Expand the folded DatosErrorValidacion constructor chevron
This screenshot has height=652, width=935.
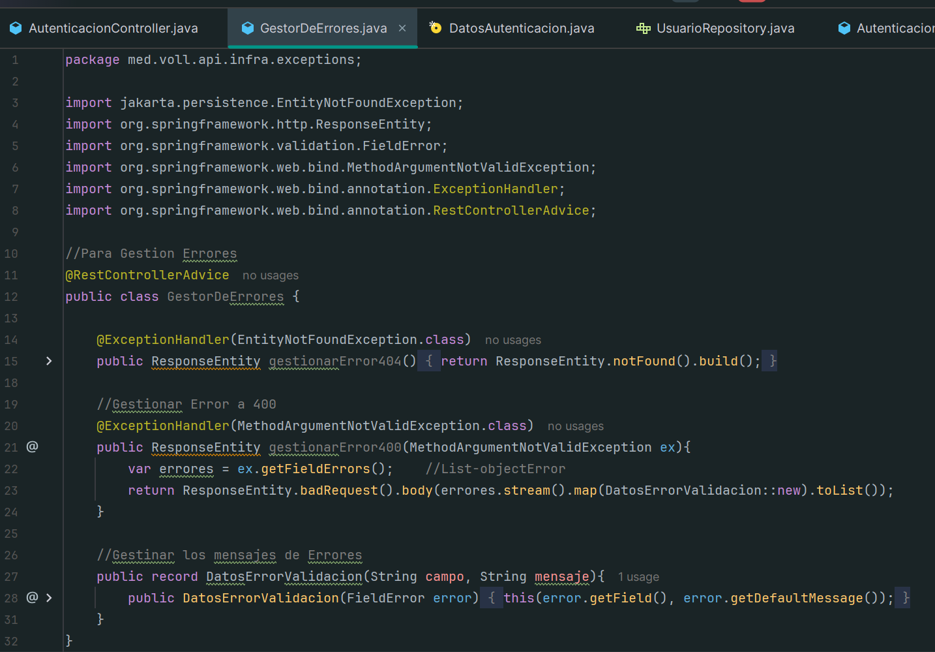click(x=49, y=598)
